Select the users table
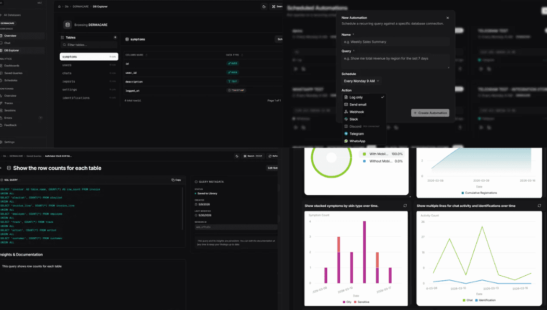The image size is (547, 310). coord(89,65)
